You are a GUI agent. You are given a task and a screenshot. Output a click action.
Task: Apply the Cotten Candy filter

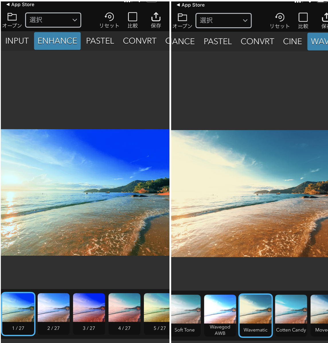291,315
